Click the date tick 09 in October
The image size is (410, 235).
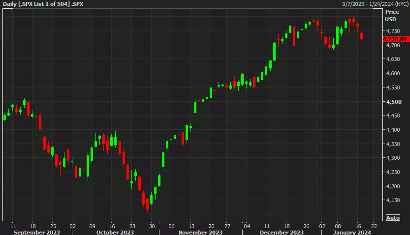point(93,226)
